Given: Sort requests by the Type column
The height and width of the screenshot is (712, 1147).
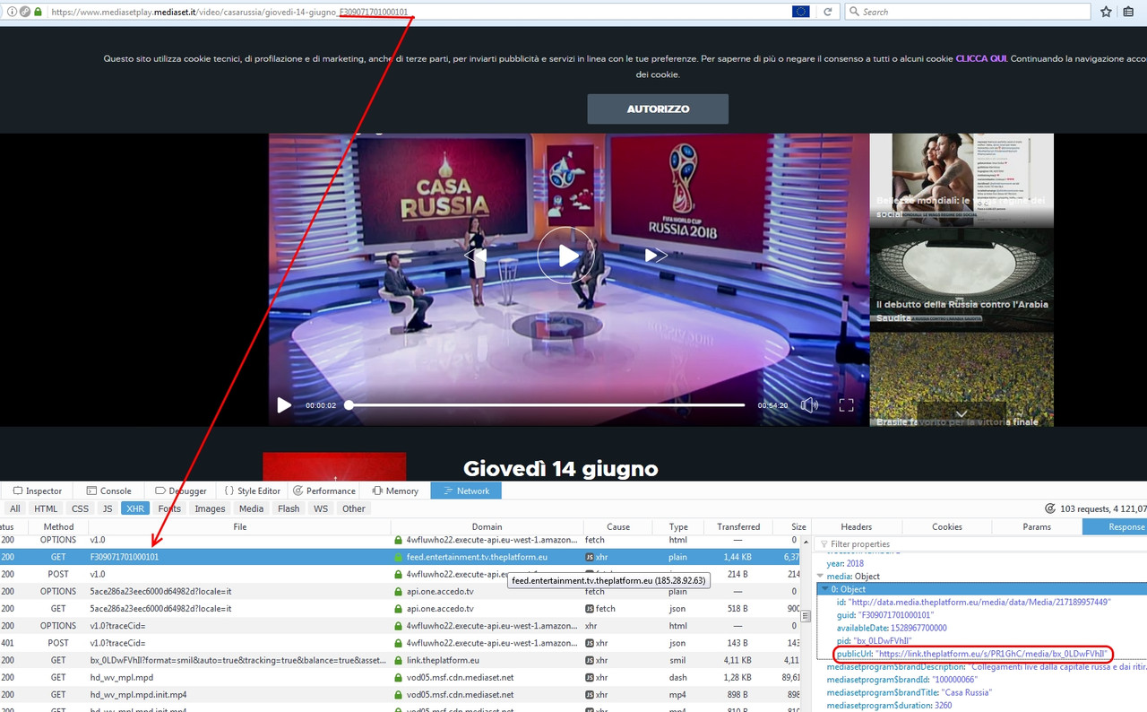Looking at the screenshot, I should (678, 526).
